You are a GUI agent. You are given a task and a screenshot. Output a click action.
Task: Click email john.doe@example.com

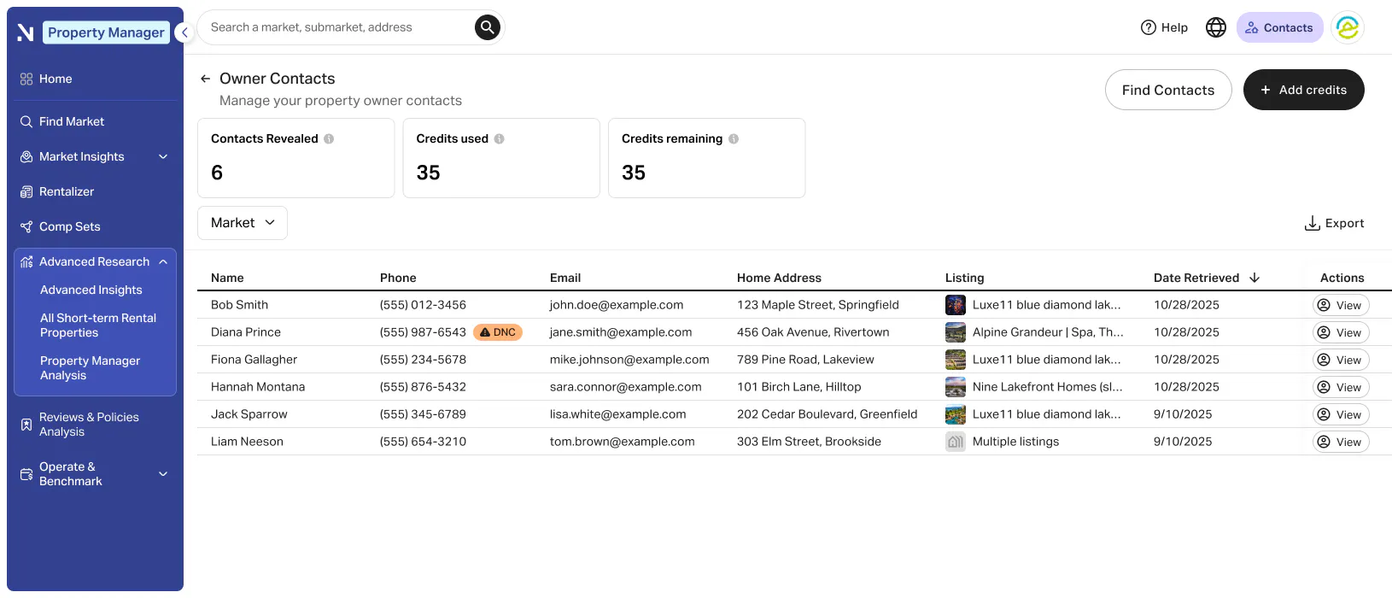click(x=617, y=305)
